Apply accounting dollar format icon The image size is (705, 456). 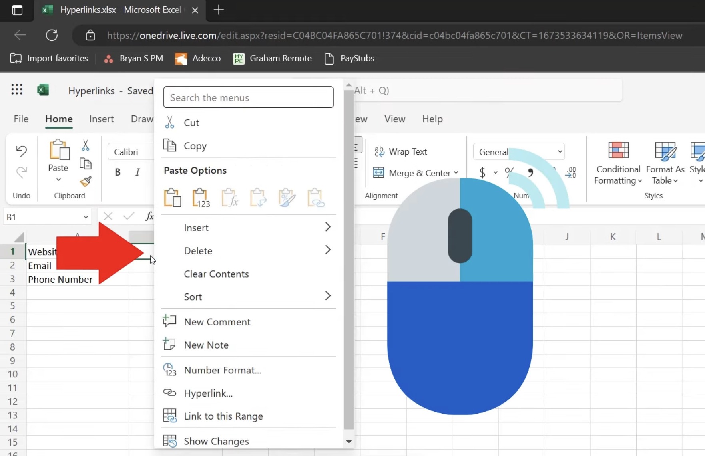tap(482, 172)
